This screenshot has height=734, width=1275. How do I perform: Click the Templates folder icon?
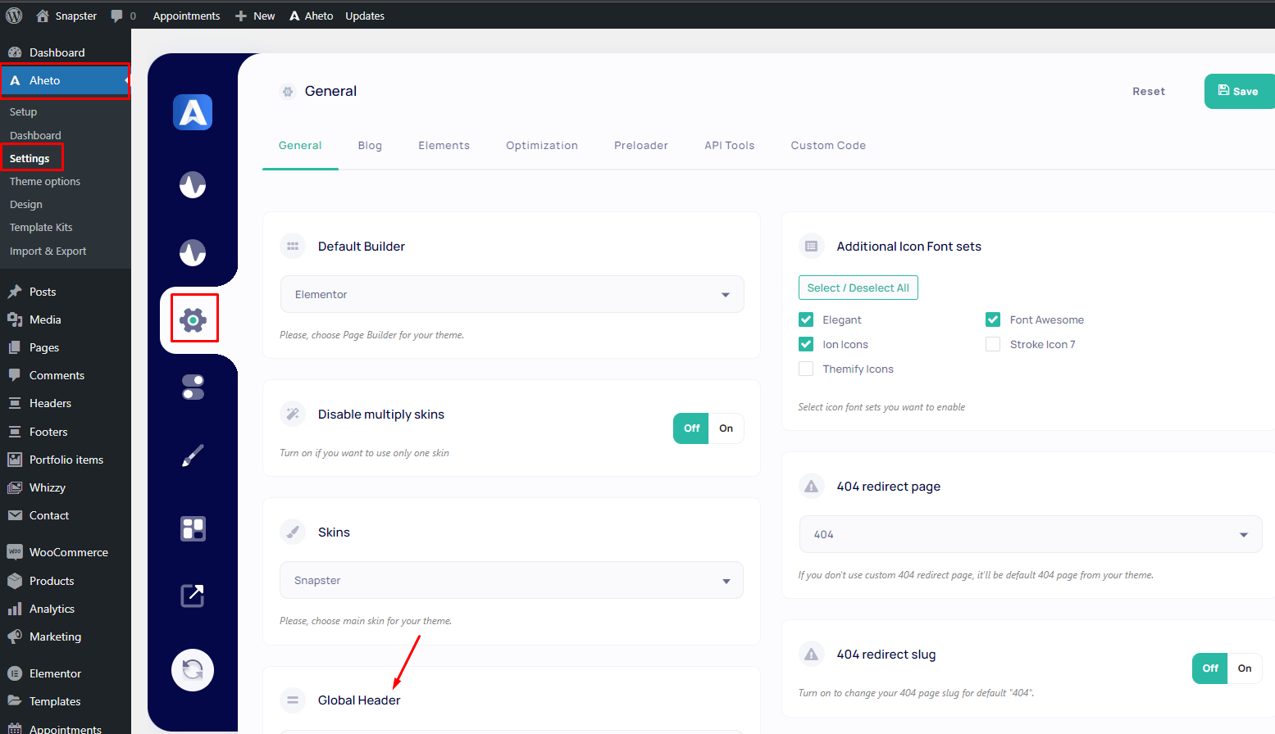[15, 701]
